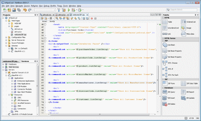Select the Get Bean Property palette item
This screenshot has width=201, height=121.
click(172, 51)
